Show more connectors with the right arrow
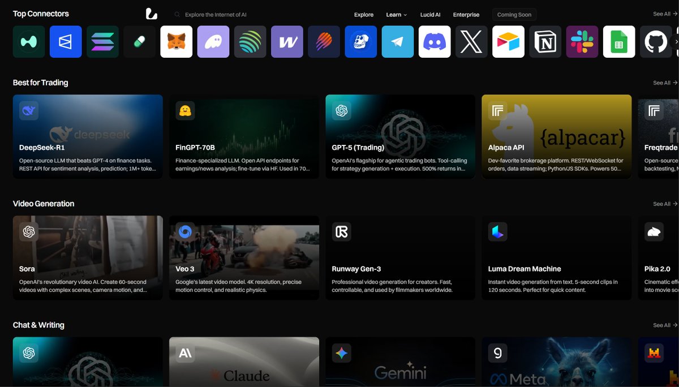 (676, 41)
